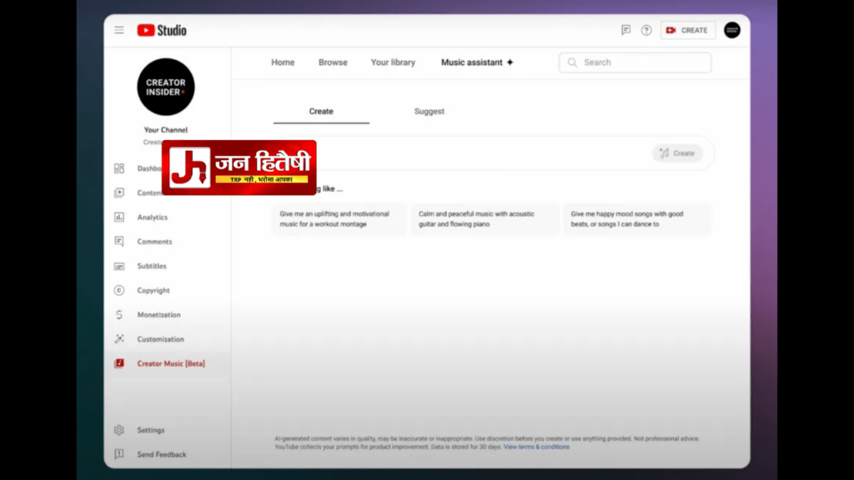Click the Monetization dollar icon

(x=119, y=314)
